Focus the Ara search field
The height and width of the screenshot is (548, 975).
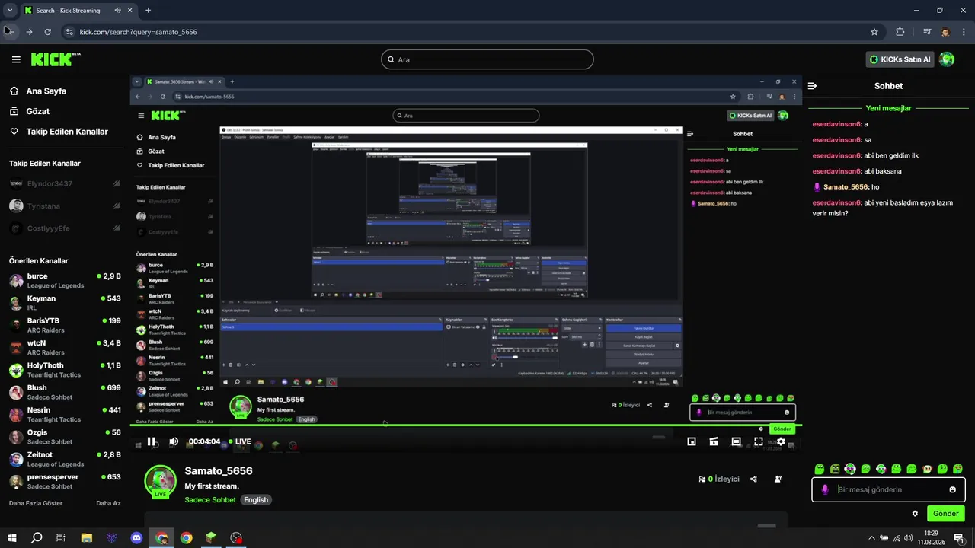(487, 59)
